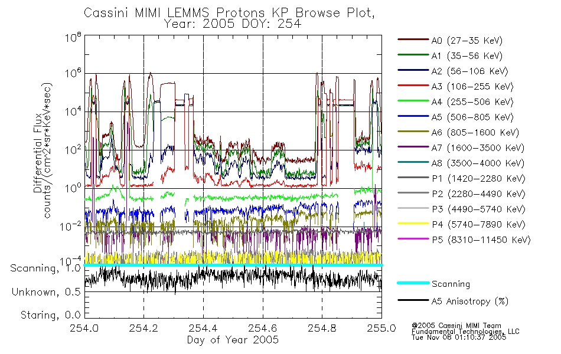Click the A5 Anisotropy (%) legend label
Screen dimensions: 561x354
(x=470, y=301)
